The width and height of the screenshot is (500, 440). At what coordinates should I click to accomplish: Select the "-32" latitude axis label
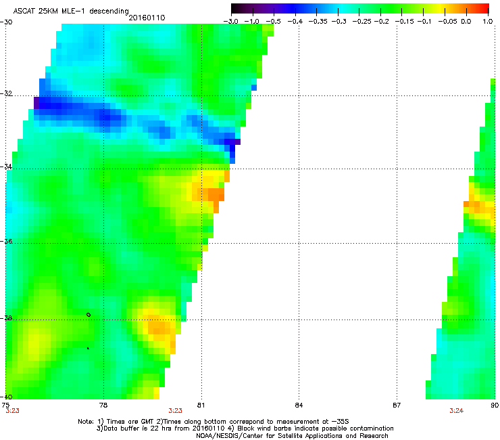click(6, 93)
